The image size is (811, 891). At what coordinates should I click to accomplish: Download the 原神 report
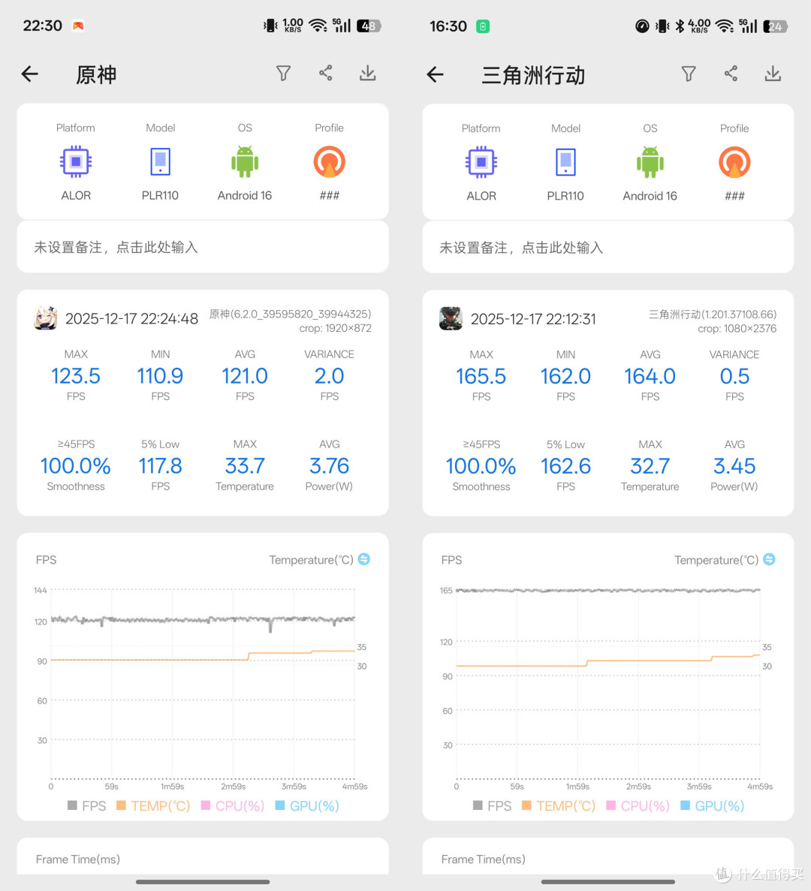click(x=368, y=74)
